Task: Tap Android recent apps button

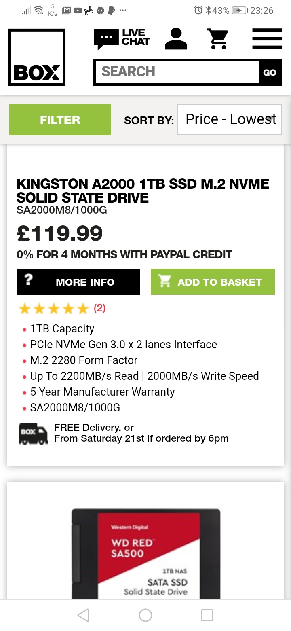Action: click(207, 615)
